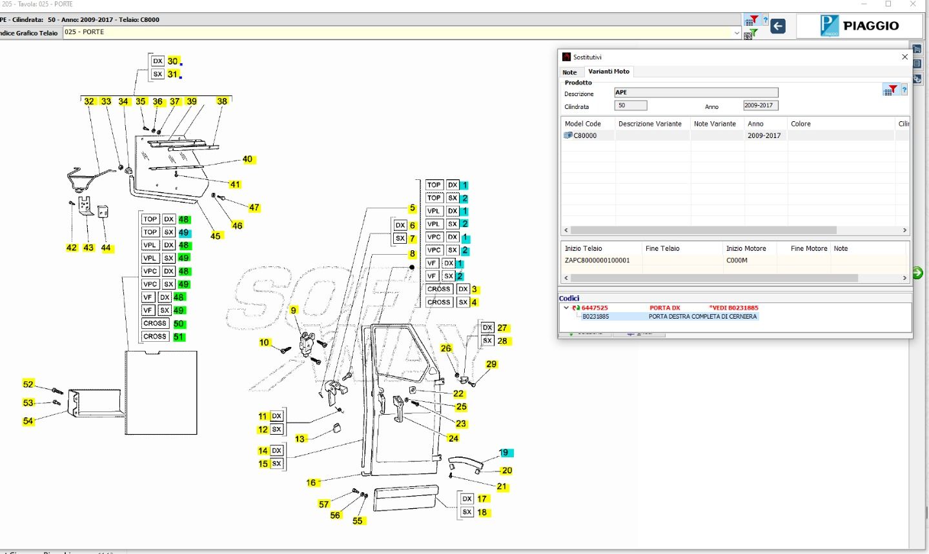Click the green filter icon with QR code
929x554 pixels.
pos(750,34)
